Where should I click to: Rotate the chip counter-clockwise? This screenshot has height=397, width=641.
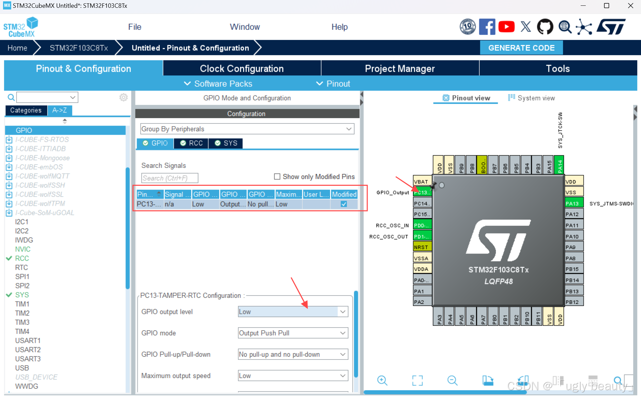pos(523,380)
